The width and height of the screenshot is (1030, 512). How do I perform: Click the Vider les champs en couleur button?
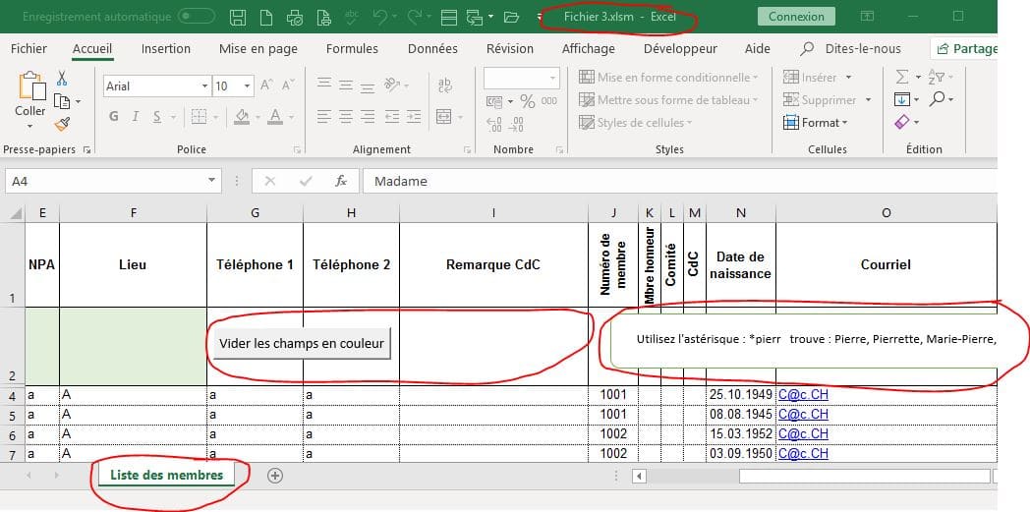coord(301,343)
